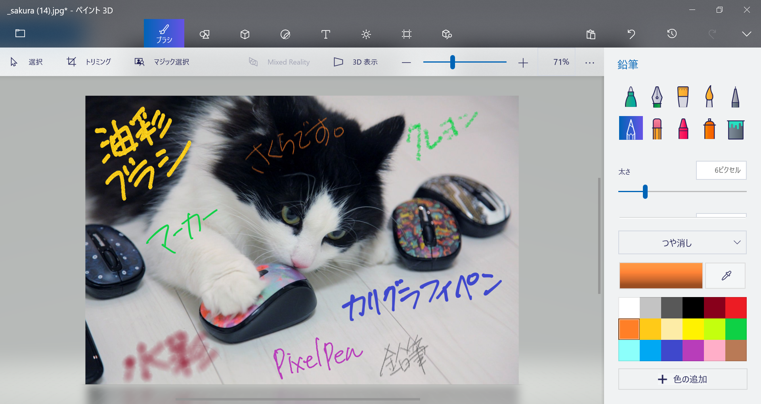Click the zoom level slider
761x404 pixels.
tap(465, 62)
